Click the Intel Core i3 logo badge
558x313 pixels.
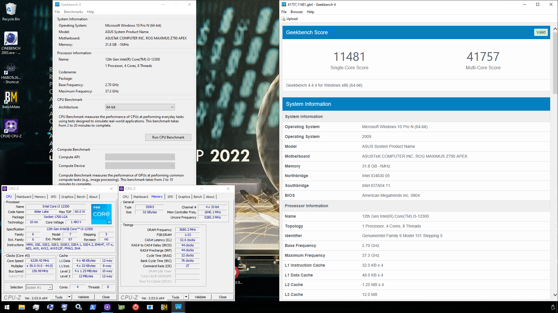[101, 214]
